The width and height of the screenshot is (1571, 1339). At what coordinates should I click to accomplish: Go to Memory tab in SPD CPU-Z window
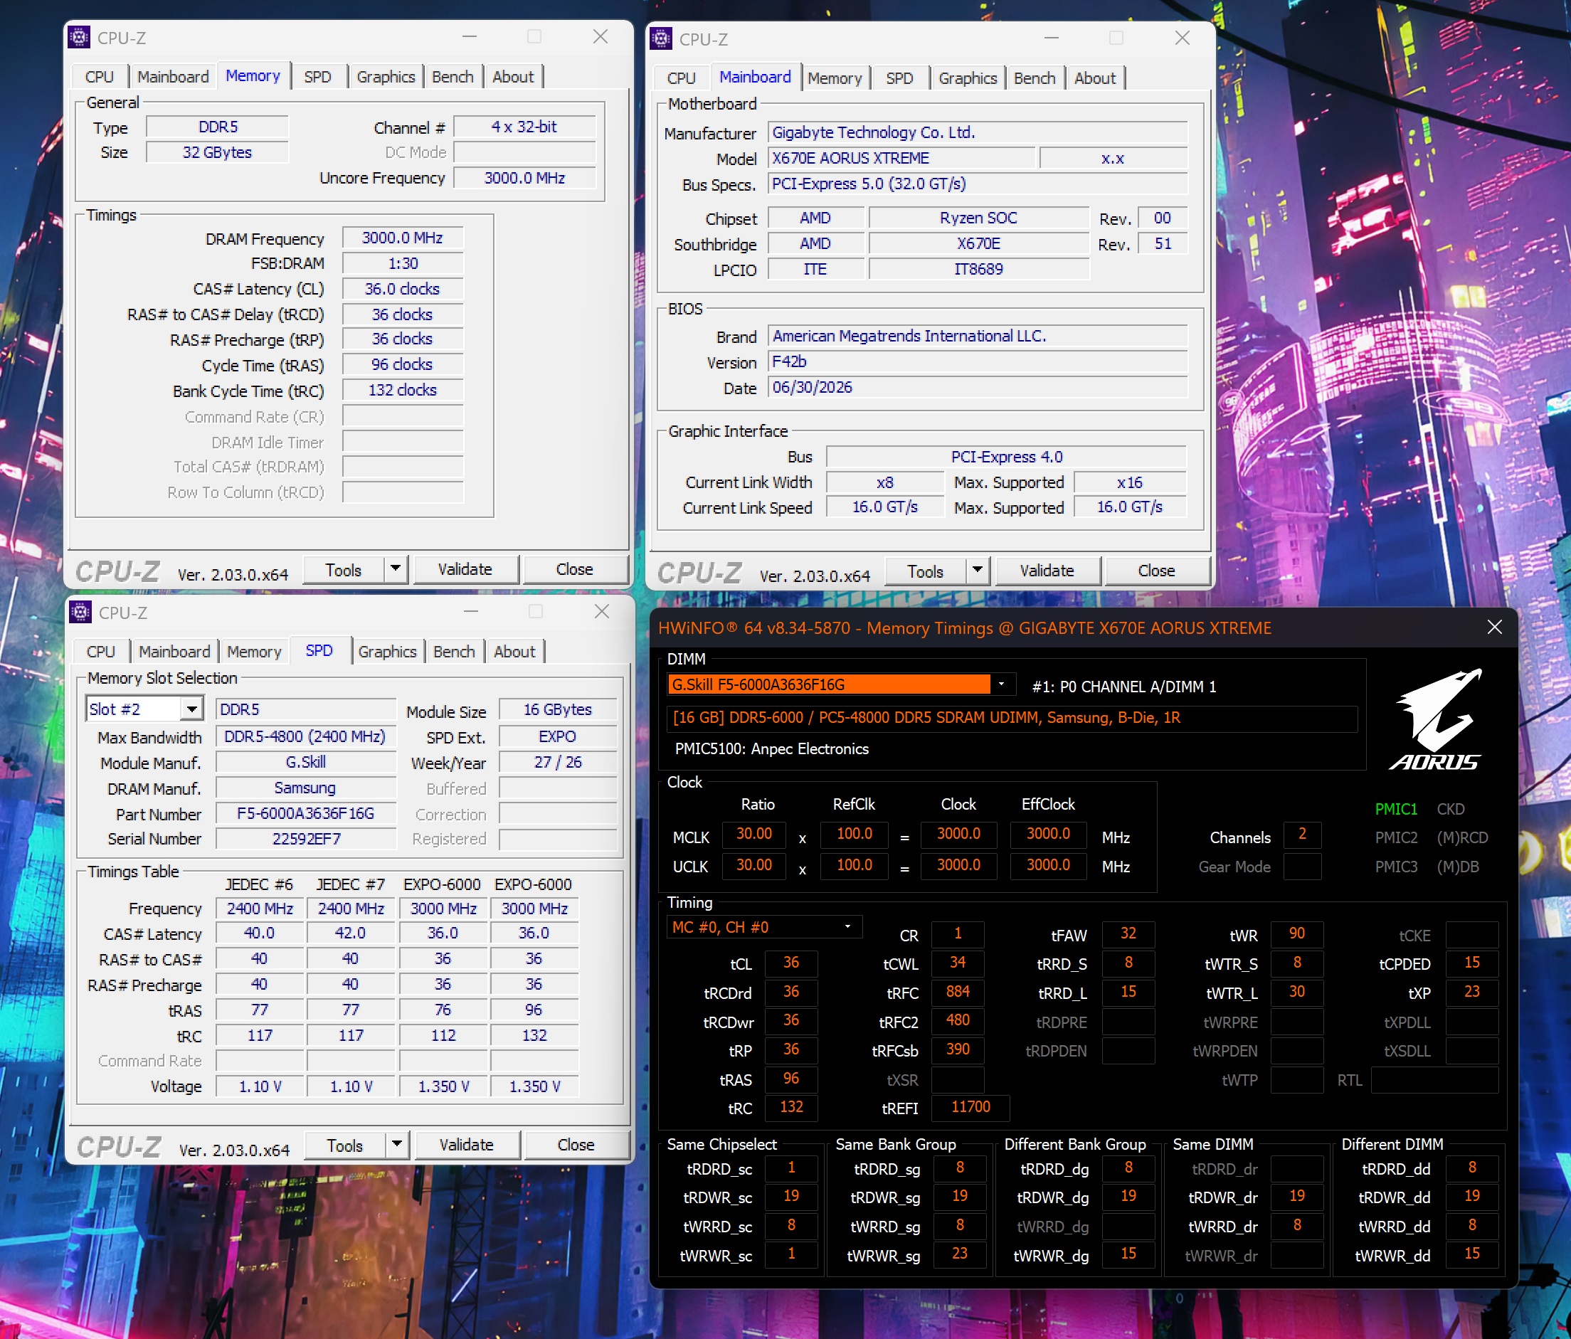click(x=254, y=651)
